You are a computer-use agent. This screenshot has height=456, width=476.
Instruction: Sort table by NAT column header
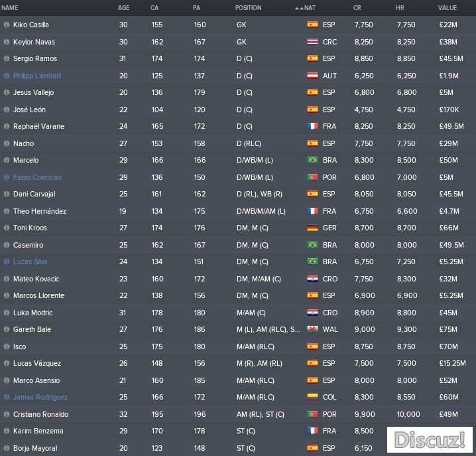click(310, 8)
